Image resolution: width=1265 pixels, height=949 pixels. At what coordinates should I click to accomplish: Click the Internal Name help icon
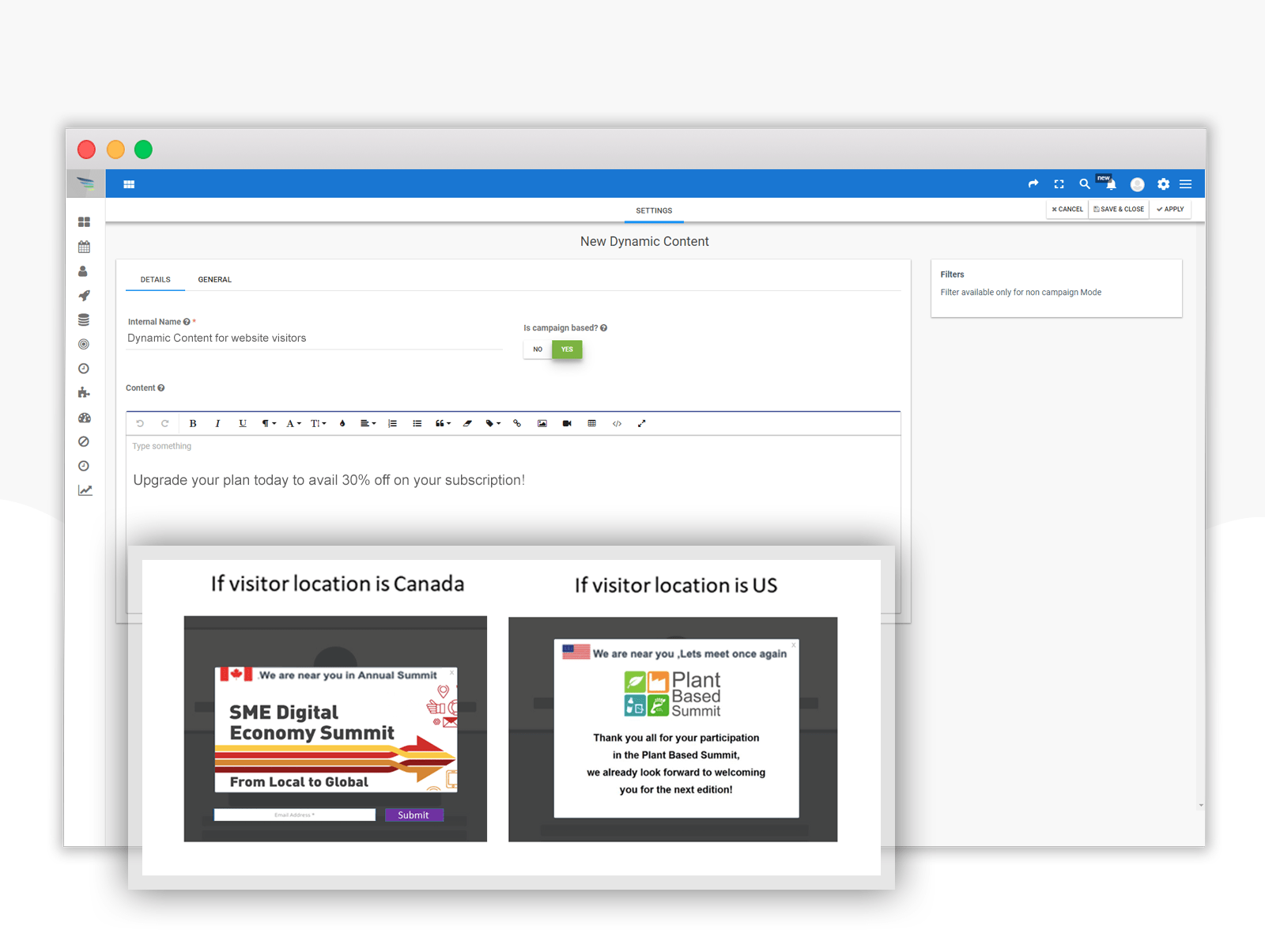pyautogui.click(x=187, y=322)
